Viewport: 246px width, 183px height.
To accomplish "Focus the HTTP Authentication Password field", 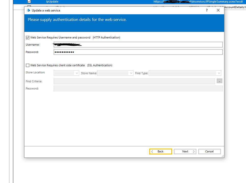I will tap(138, 52).
